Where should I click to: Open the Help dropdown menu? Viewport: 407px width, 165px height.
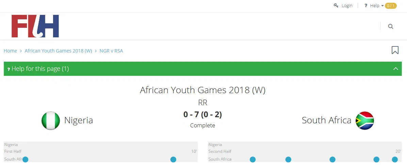(x=376, y=6)
